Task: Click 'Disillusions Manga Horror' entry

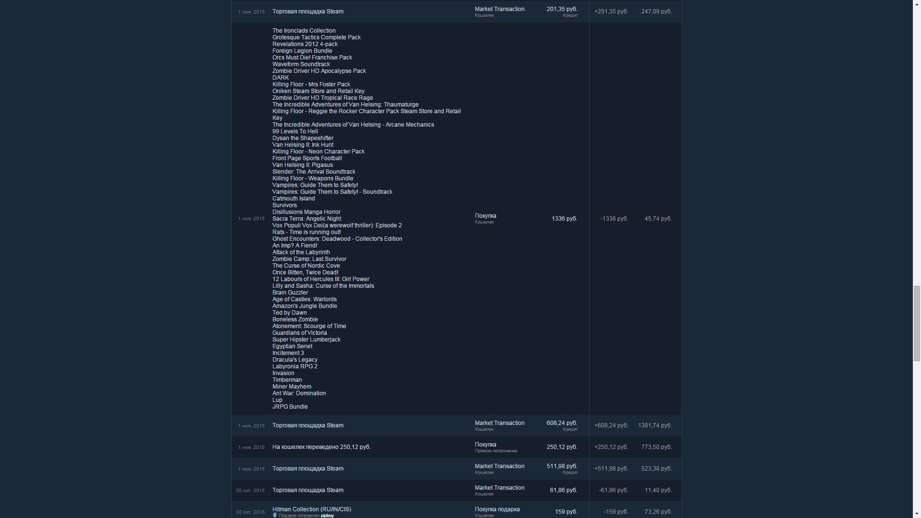Action: (307, 212)
